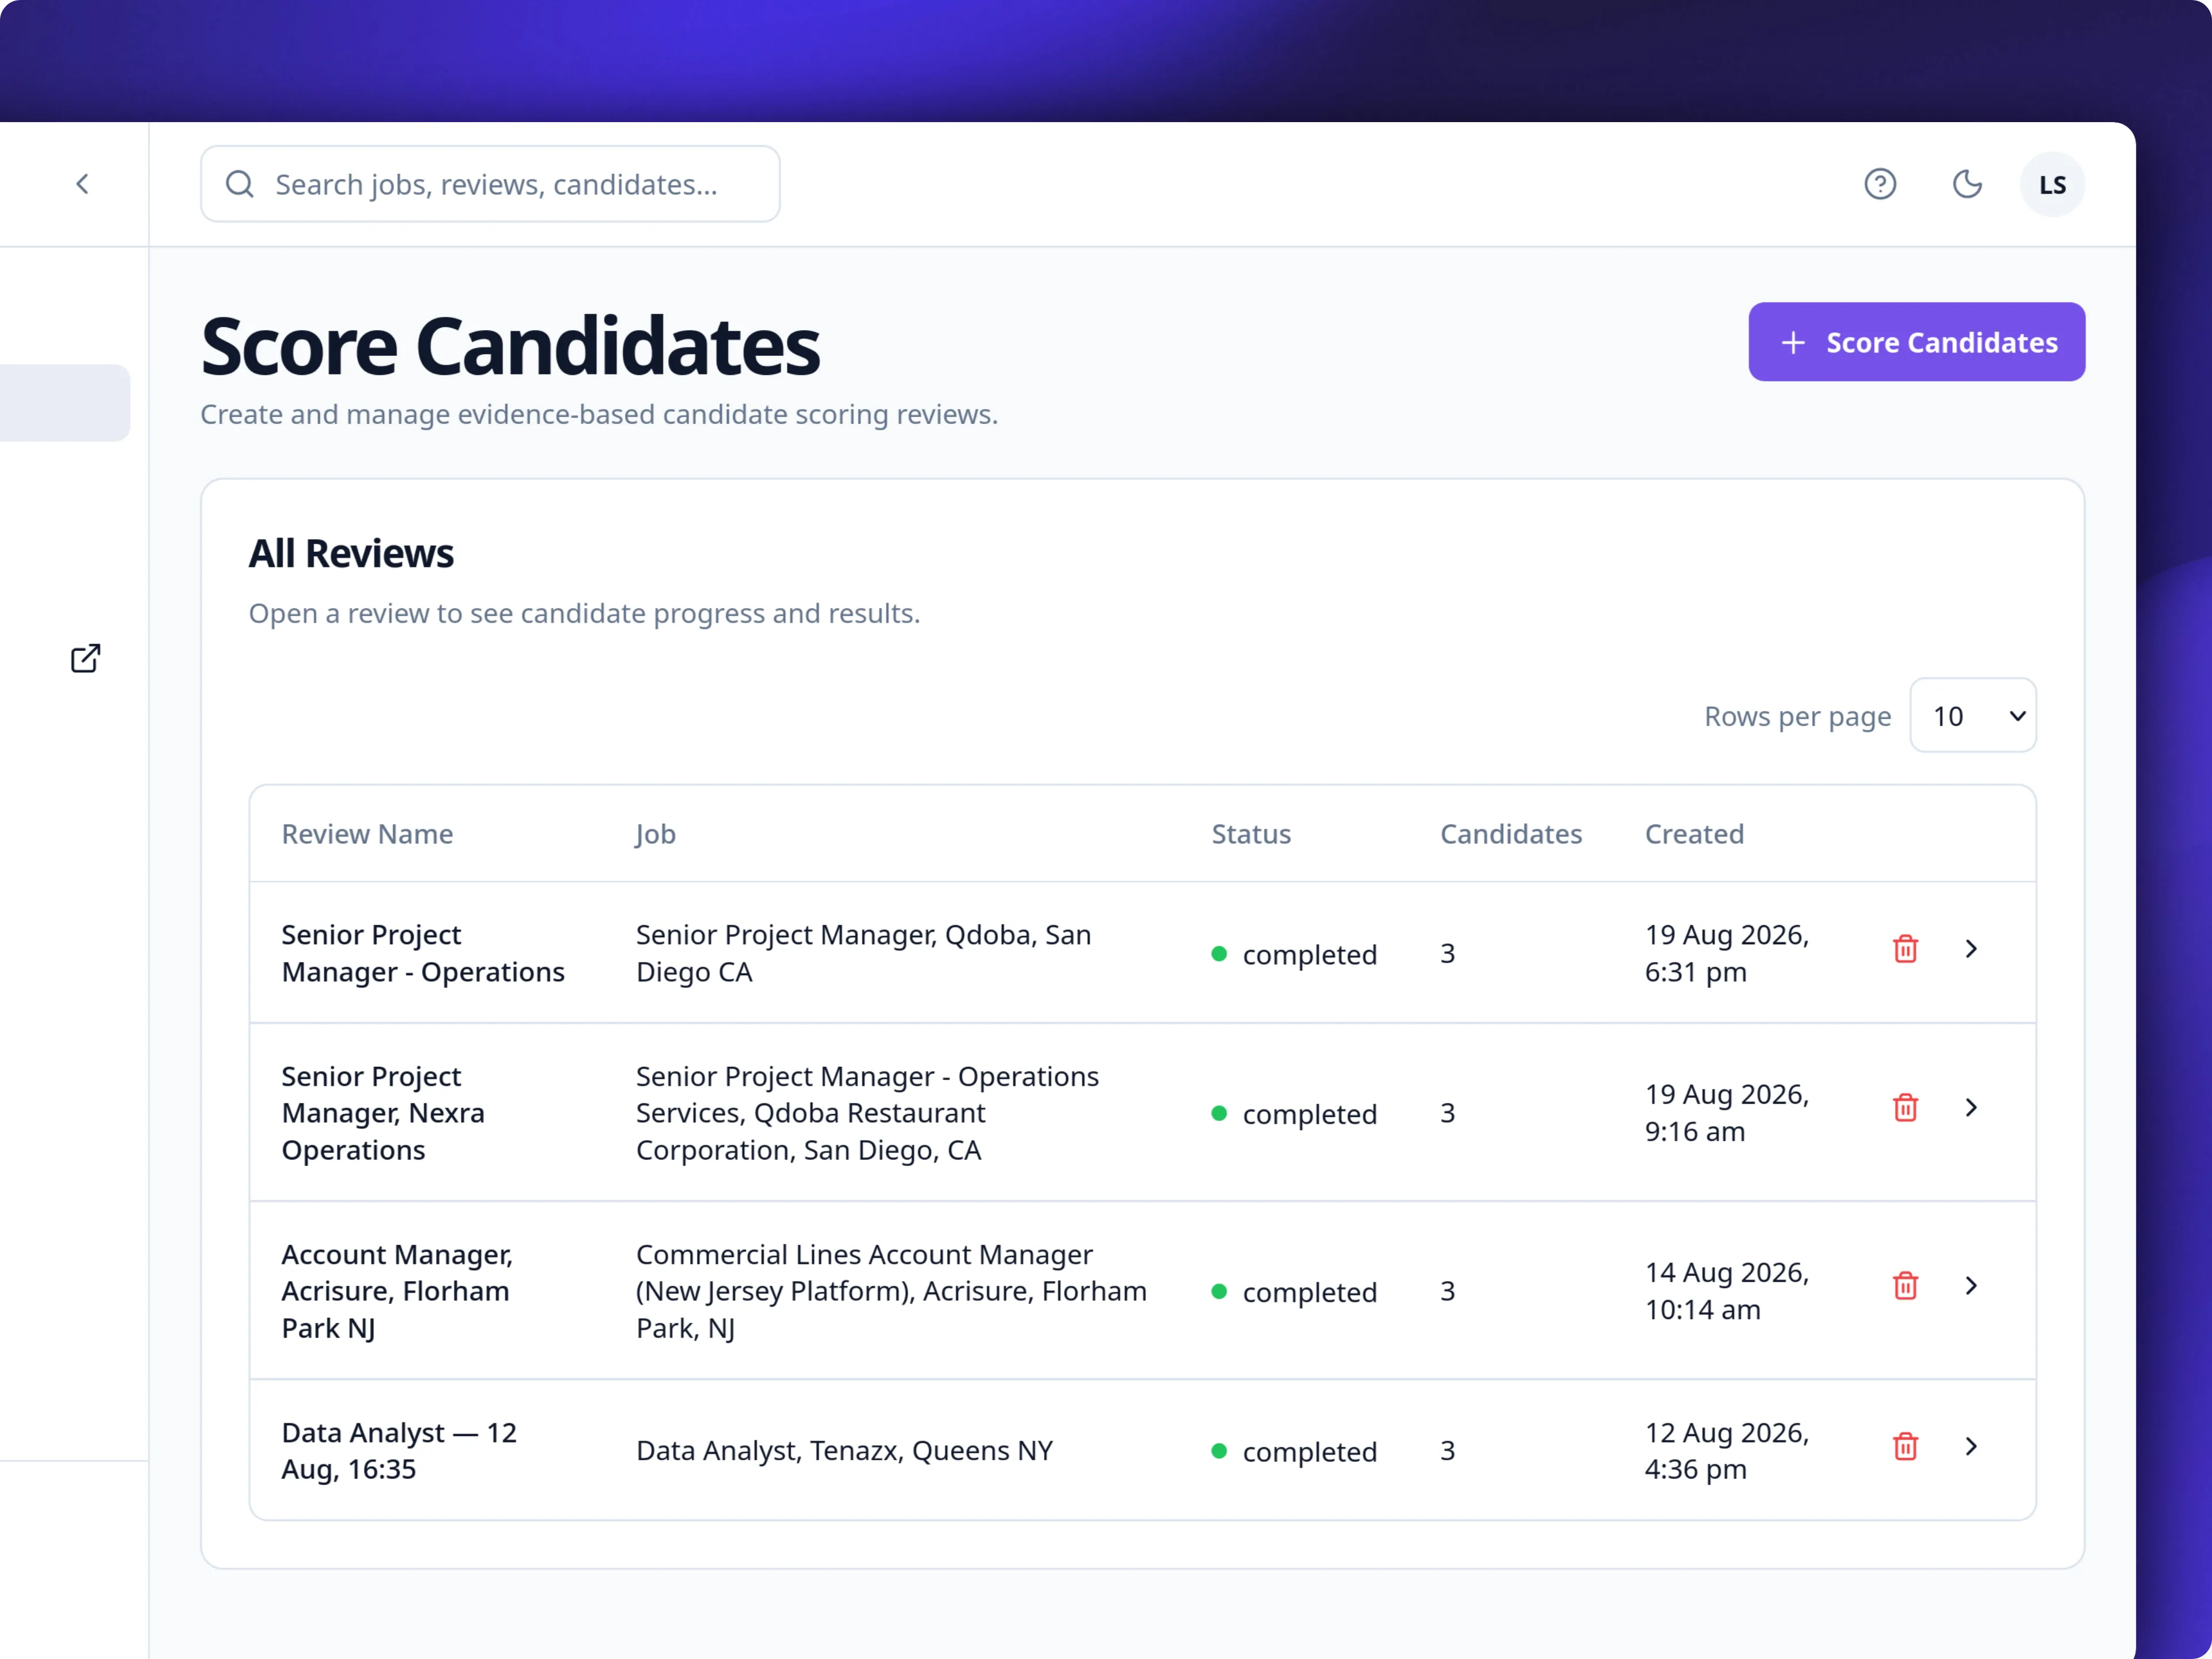2212x1659 pixels.
Task: Click completed status in Data Analyst row
Action: (x=1294, y=1451)
